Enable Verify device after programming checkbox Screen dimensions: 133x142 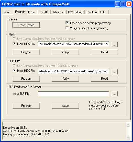(67, 28)
